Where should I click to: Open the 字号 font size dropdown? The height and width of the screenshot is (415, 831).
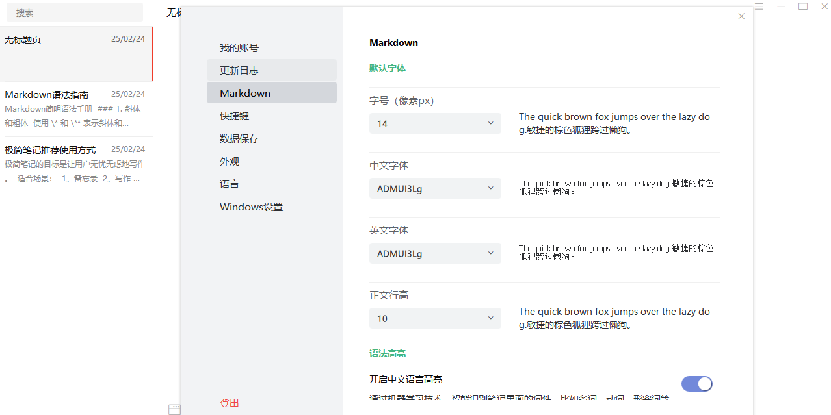tap(435, 123)
